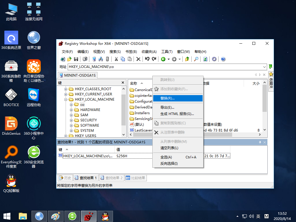Image resolution: width=296 pixels, height=222 pixels.
Task: Click the options gear toolbar icon
Action: point(214,59)
